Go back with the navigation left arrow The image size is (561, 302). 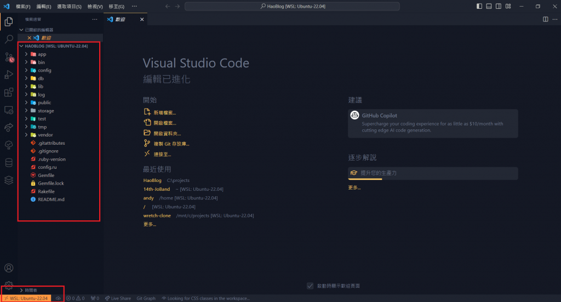click(168, 7)
